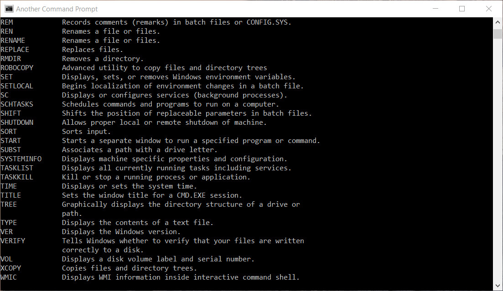Click the ROBOCOPY command text
Image resolution: width=503 pixels, height=291 pixels.
17,68
